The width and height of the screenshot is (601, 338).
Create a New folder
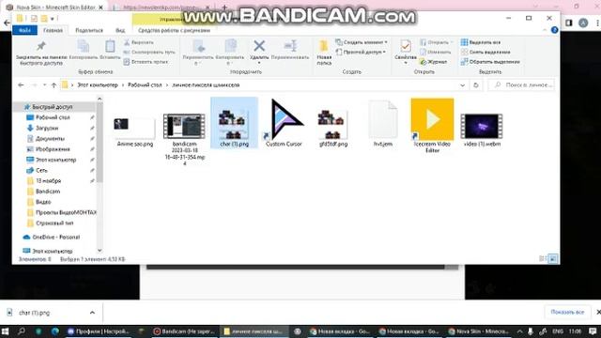pyautogui.click(x=324, y=53)
